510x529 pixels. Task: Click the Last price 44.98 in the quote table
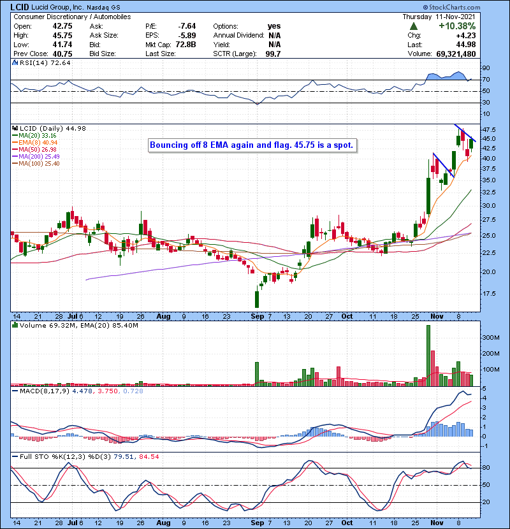click(x=466, y=45)
